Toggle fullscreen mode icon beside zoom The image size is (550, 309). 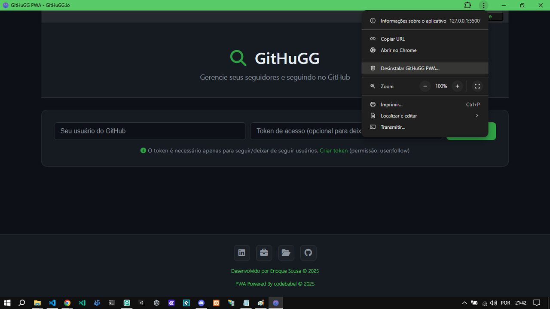point(477,86)
